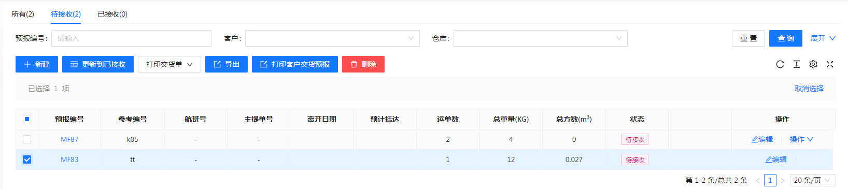Click the refresh table icon
Screen dimensions: 848x189
[780, 64]
